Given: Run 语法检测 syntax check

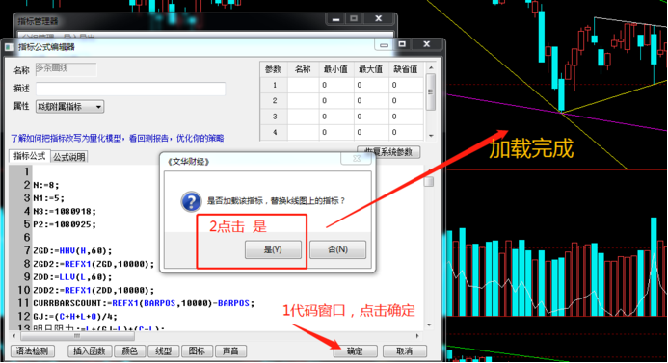Looking at the screenshot, I should coord(33,351).
